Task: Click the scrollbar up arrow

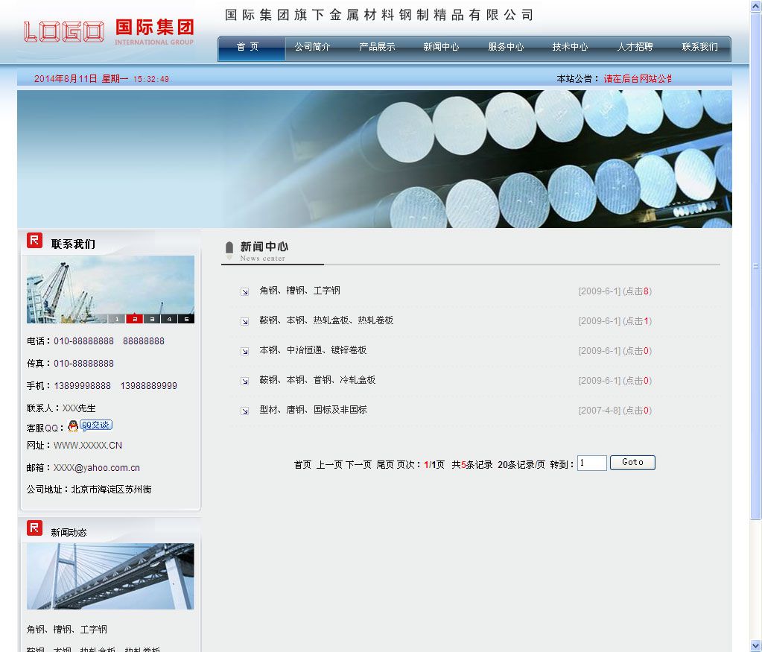Action: pos(756,6)
